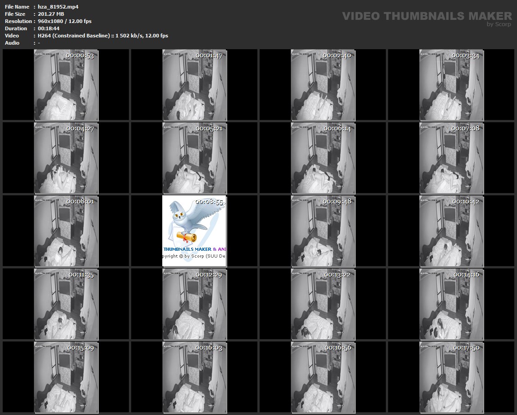517x415 pixels.
Task: Click the 00:17:50 timestamp label
Action: 466,348
